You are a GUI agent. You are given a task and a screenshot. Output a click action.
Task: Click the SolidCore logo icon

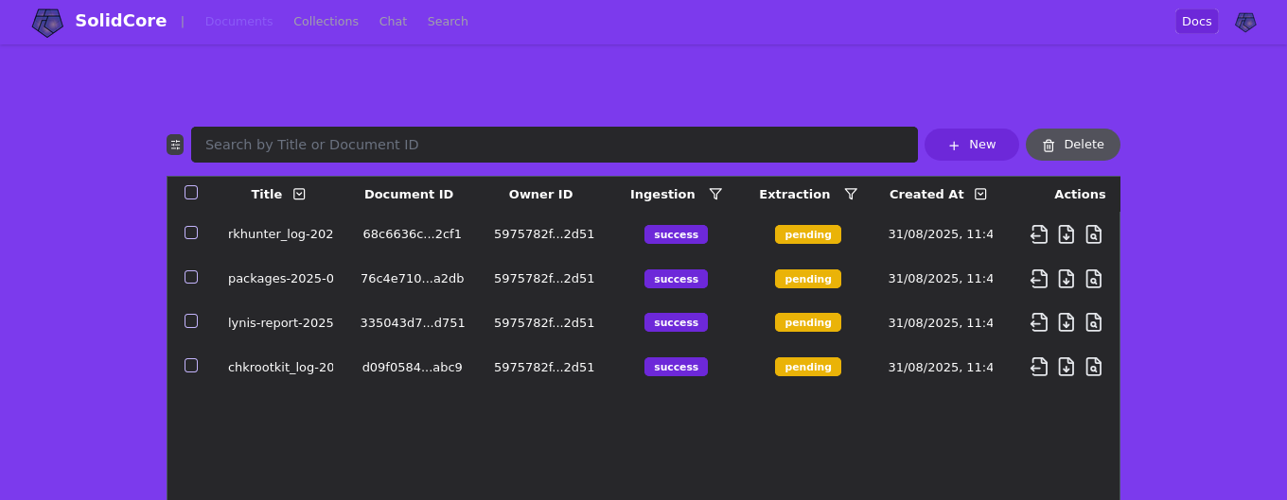(x=47, y=22)
